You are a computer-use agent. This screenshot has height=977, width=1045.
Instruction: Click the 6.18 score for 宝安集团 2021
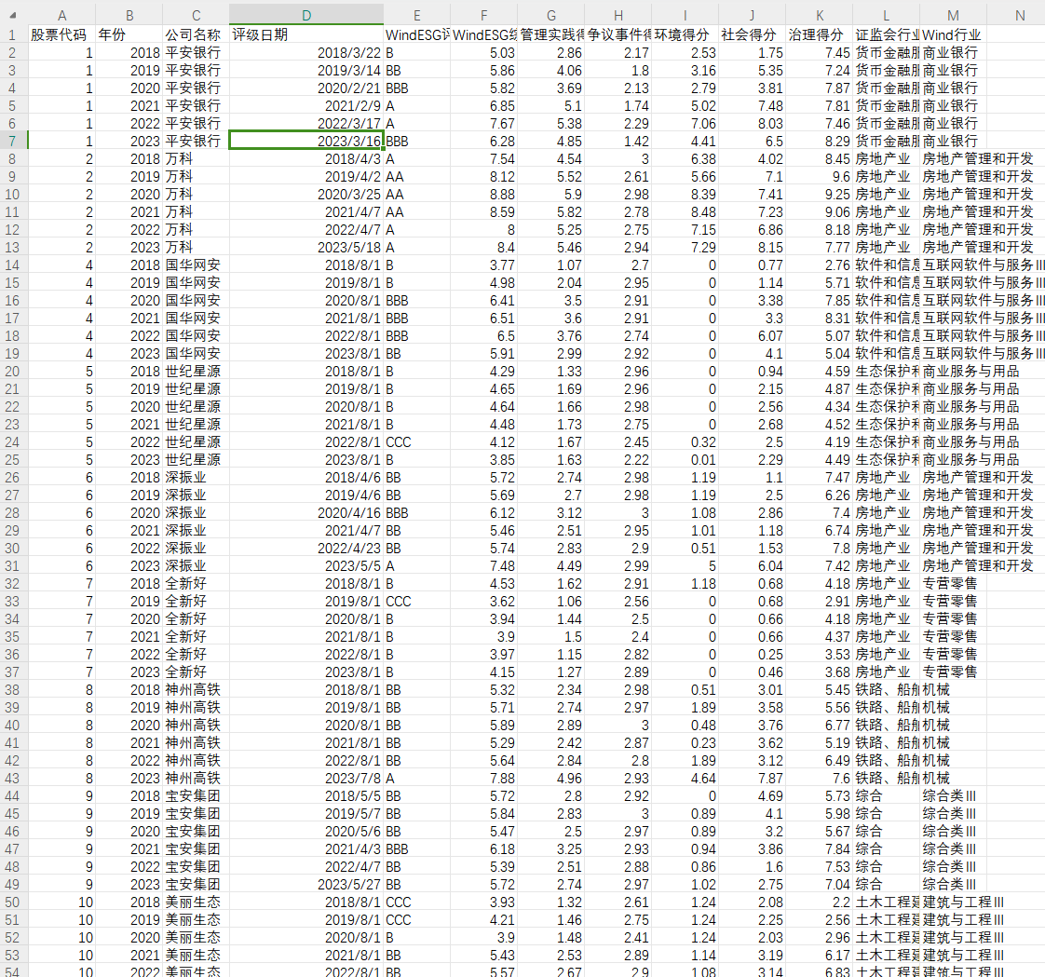point(483,849)
